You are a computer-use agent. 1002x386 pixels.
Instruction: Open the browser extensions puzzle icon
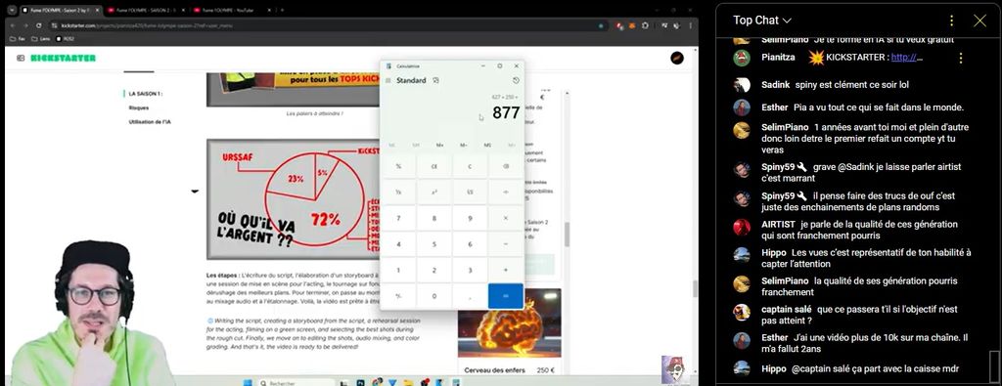[645, 25]
